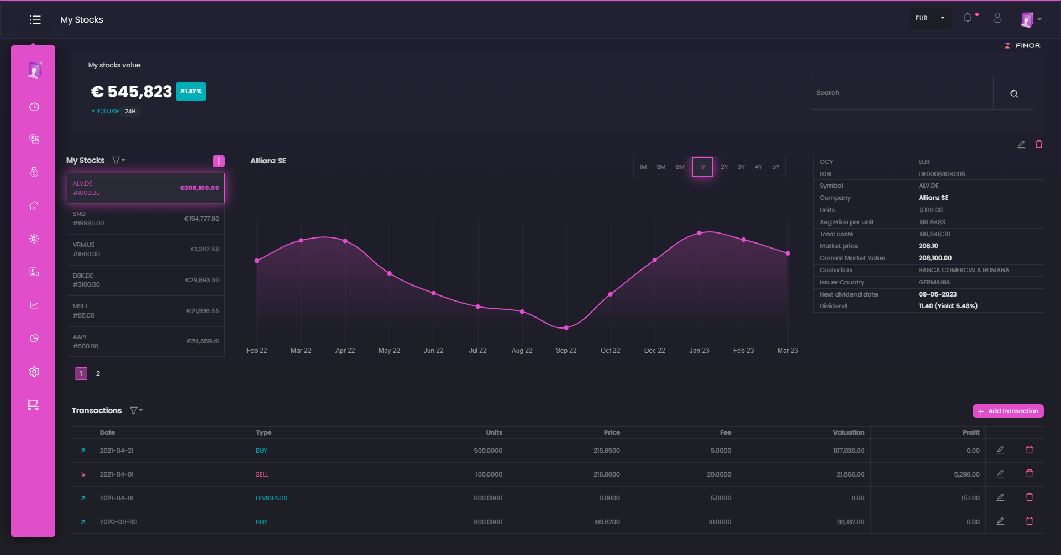Select the 6M chart range
Screen dimensions: 1061x555
click(680, 167)
